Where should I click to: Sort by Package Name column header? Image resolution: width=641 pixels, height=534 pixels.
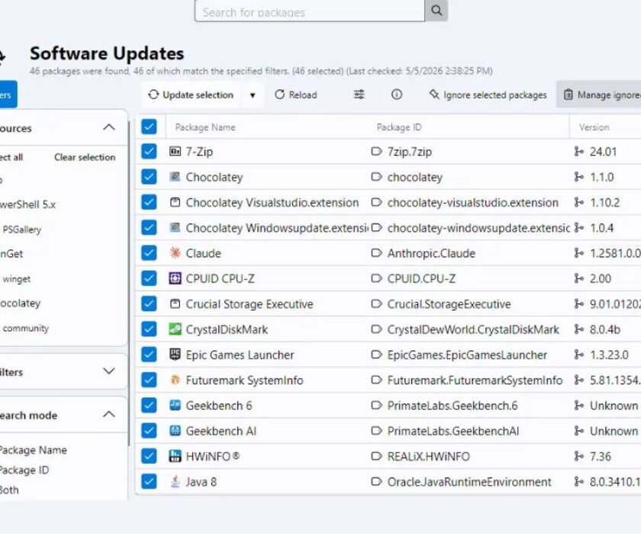point(205,127)
